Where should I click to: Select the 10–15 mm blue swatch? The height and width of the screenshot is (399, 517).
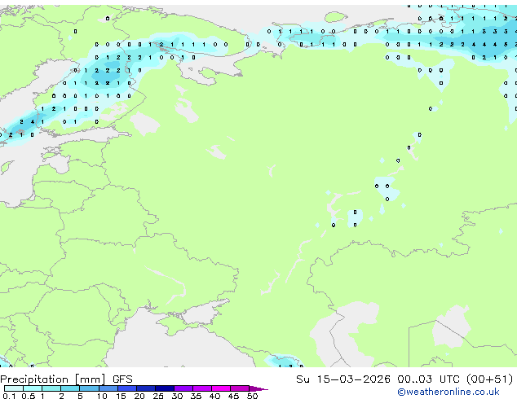(108, 388)
